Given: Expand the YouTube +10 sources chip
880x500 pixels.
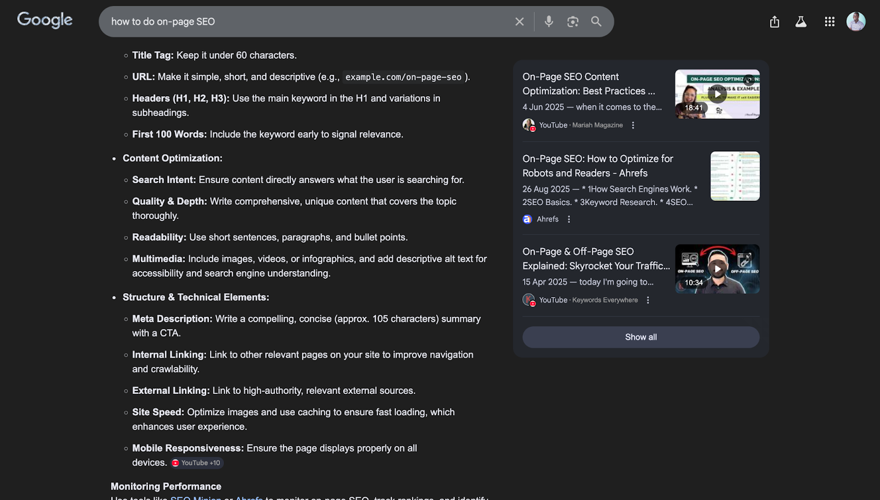Looking at the screenshot, I should (196, 463).
